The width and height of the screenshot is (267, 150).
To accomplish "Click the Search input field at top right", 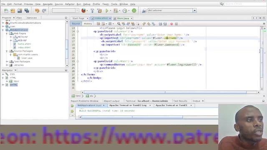I will click(x=245, y=4).
